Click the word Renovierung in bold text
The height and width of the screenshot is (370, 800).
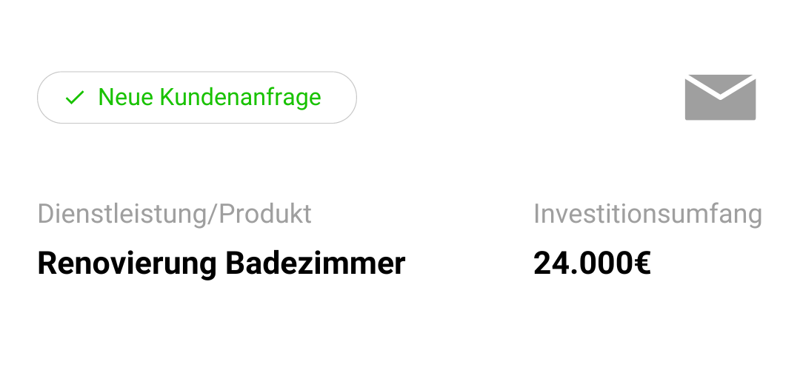127,264
